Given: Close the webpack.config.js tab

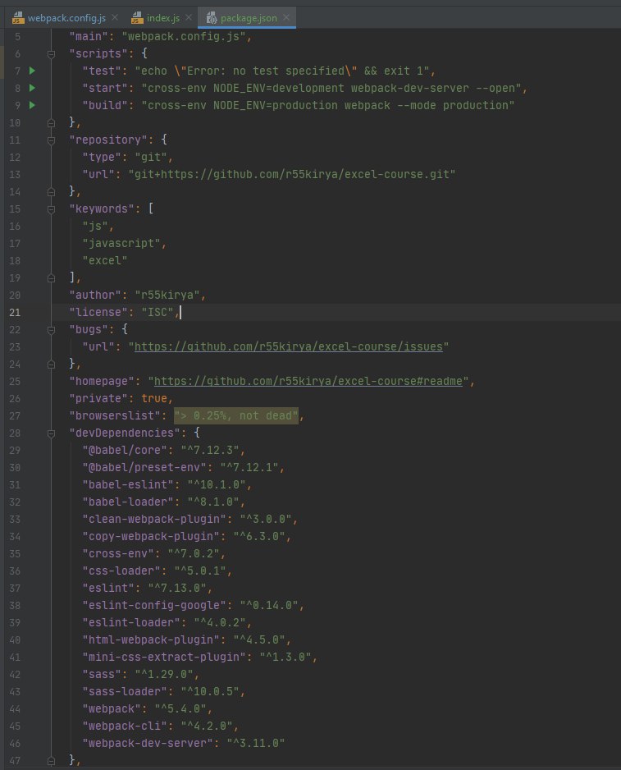Looking at the screenshot, I should click(115, 18).
